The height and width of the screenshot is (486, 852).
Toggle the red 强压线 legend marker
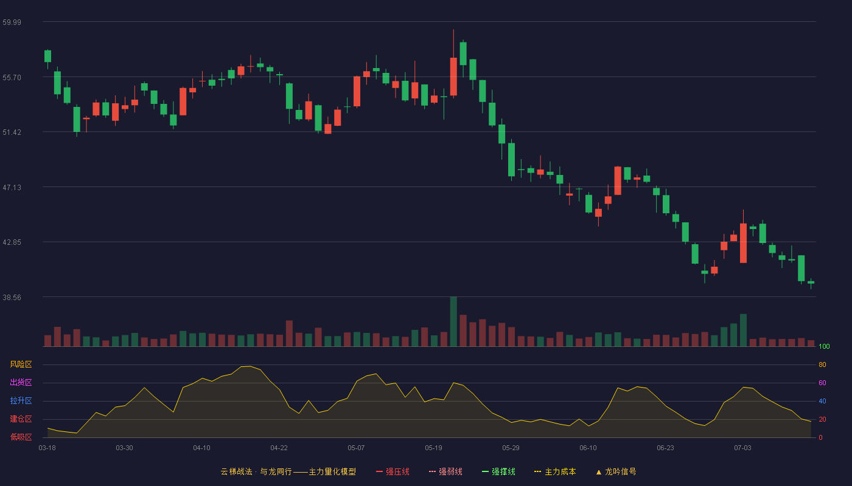pyautogui.click(x=380, y=471)
